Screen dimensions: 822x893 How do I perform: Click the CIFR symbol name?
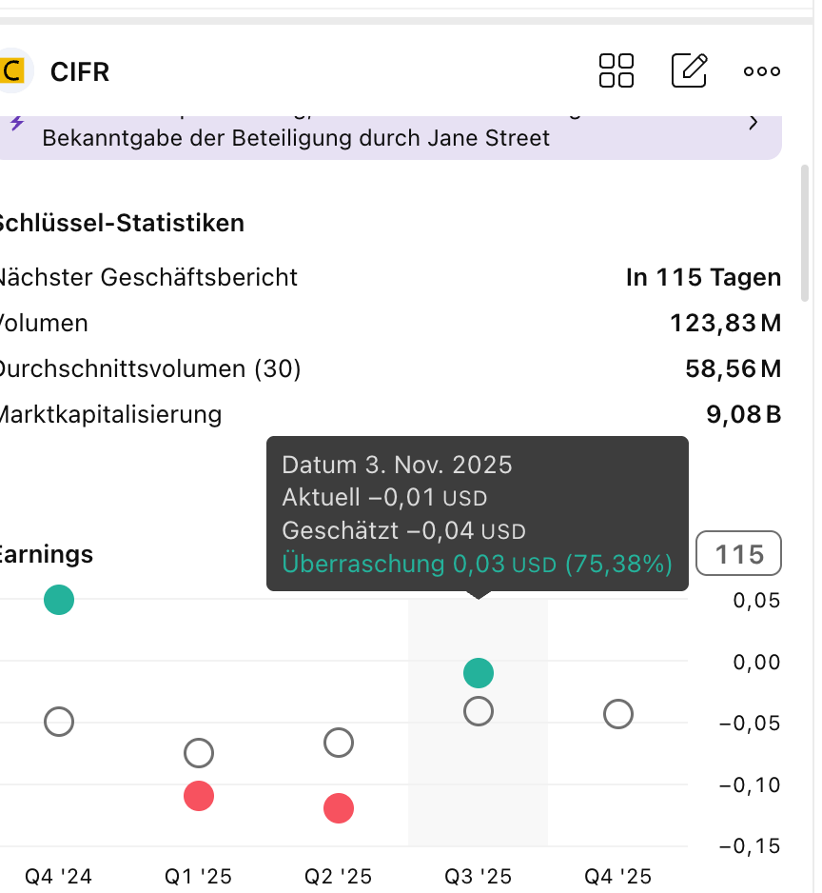(80, 71)
